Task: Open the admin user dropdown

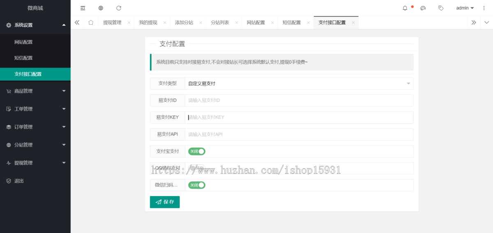Action: pos(465,8)
